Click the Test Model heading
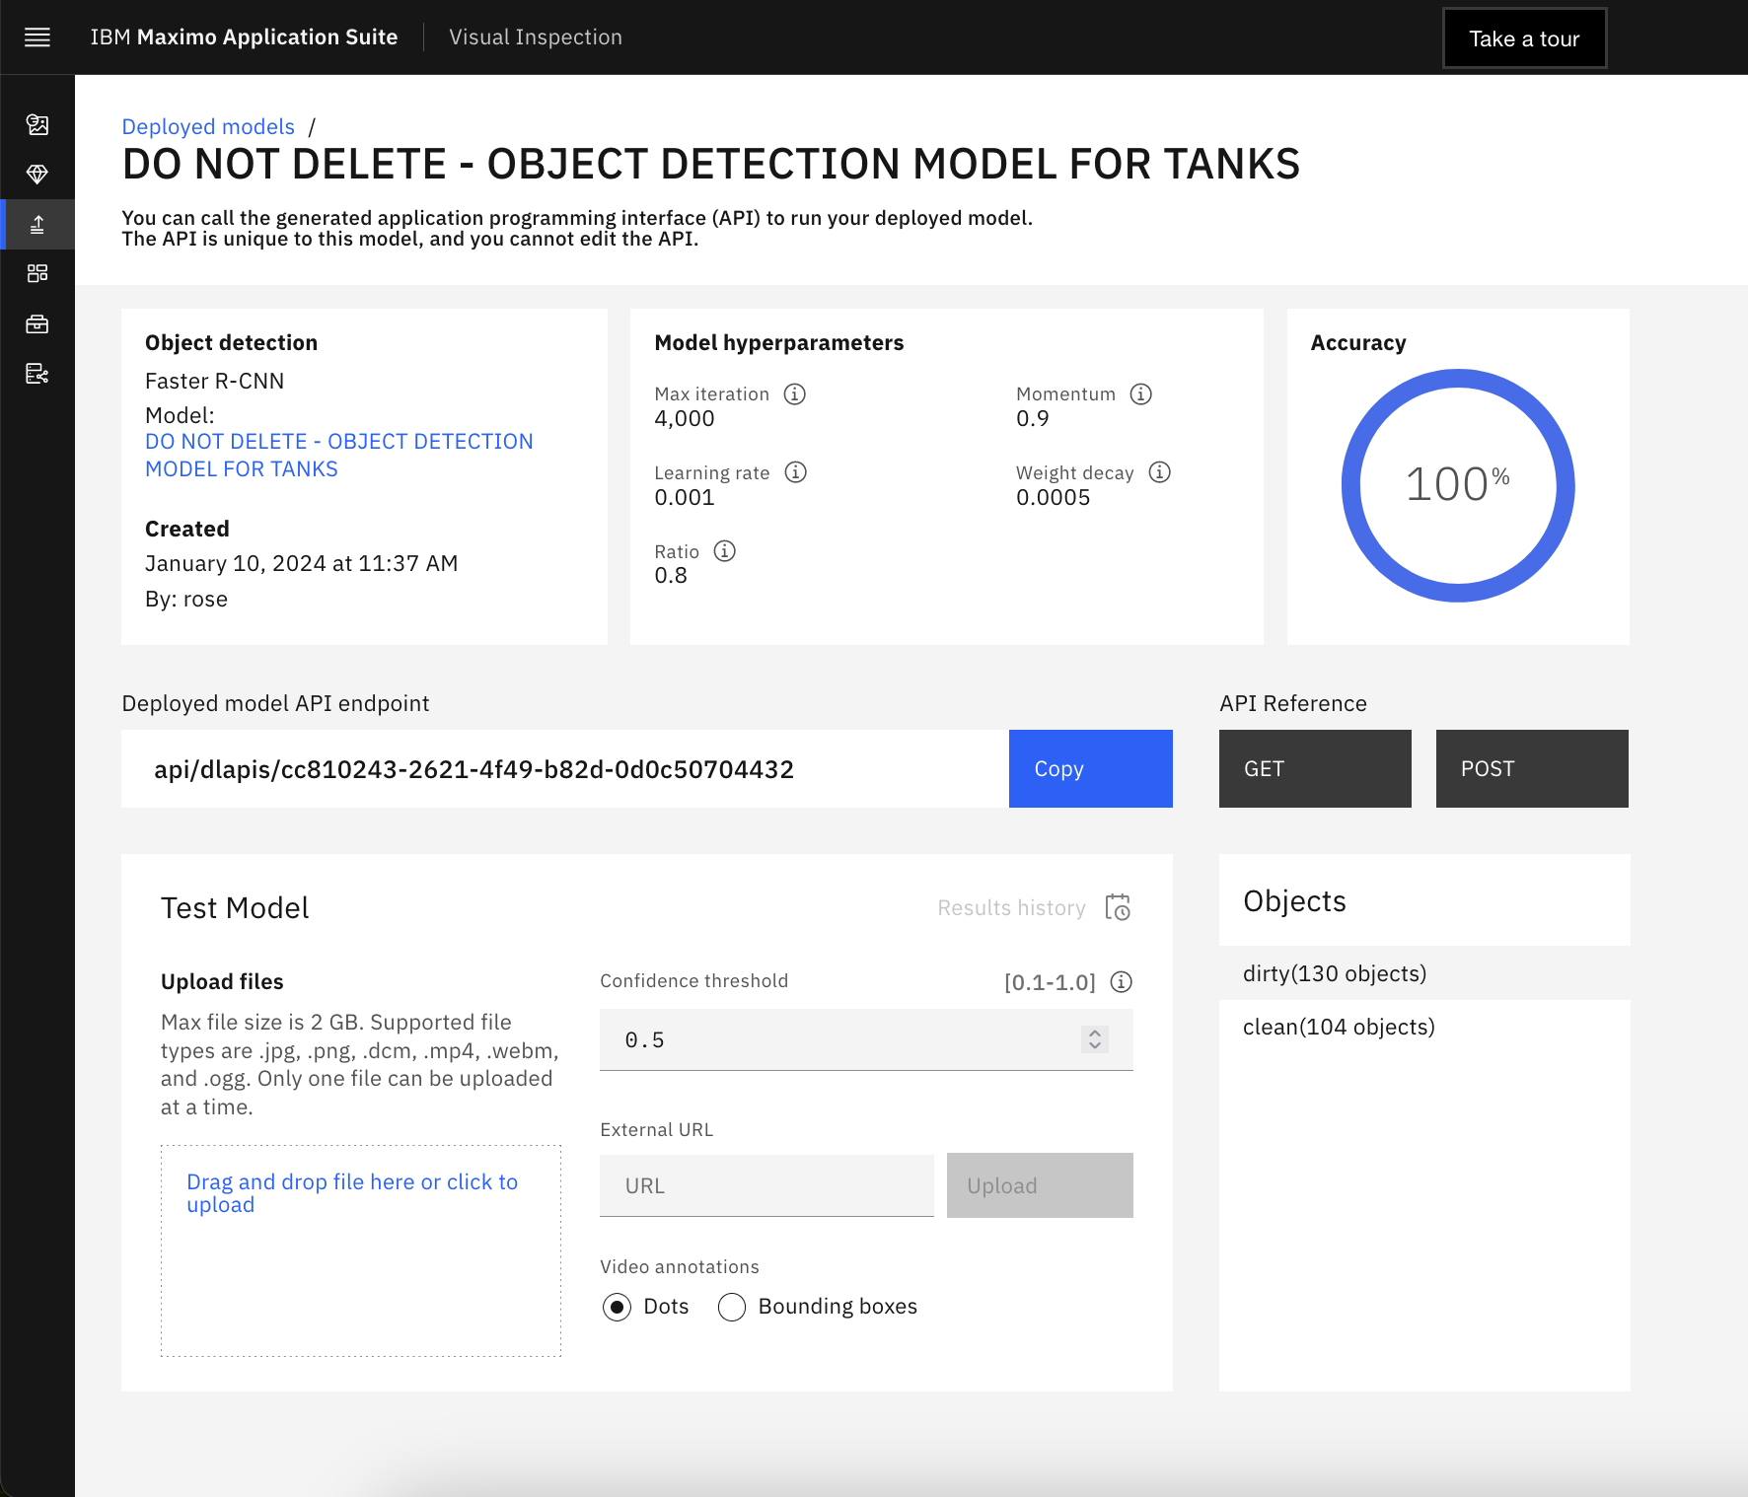Viewport: 1748px width, 1497px height. point(235,908)
